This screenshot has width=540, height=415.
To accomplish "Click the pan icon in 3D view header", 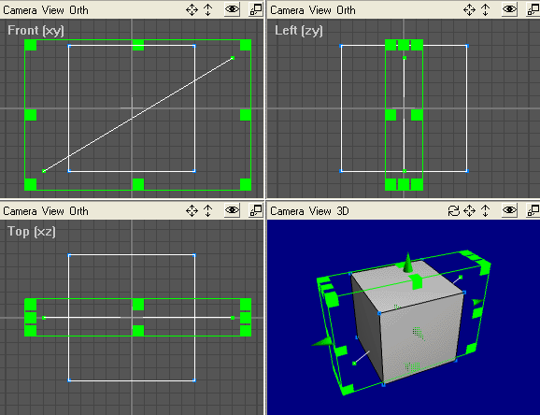I will pos(469,210).
